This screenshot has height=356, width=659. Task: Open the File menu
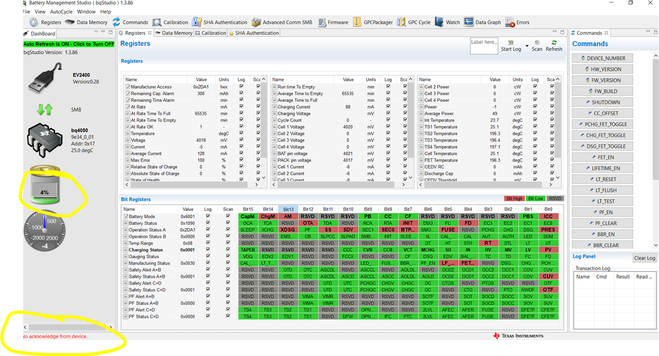(x=26, y=11)
